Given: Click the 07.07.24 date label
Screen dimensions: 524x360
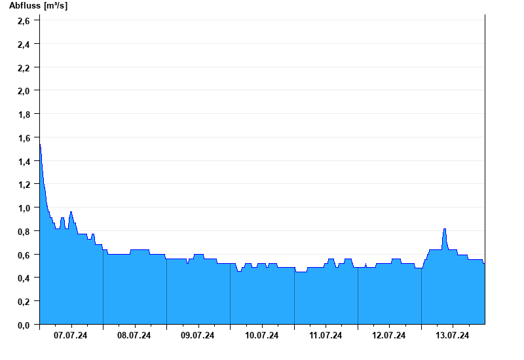Looking at the screenshot, I should [70, 335].
